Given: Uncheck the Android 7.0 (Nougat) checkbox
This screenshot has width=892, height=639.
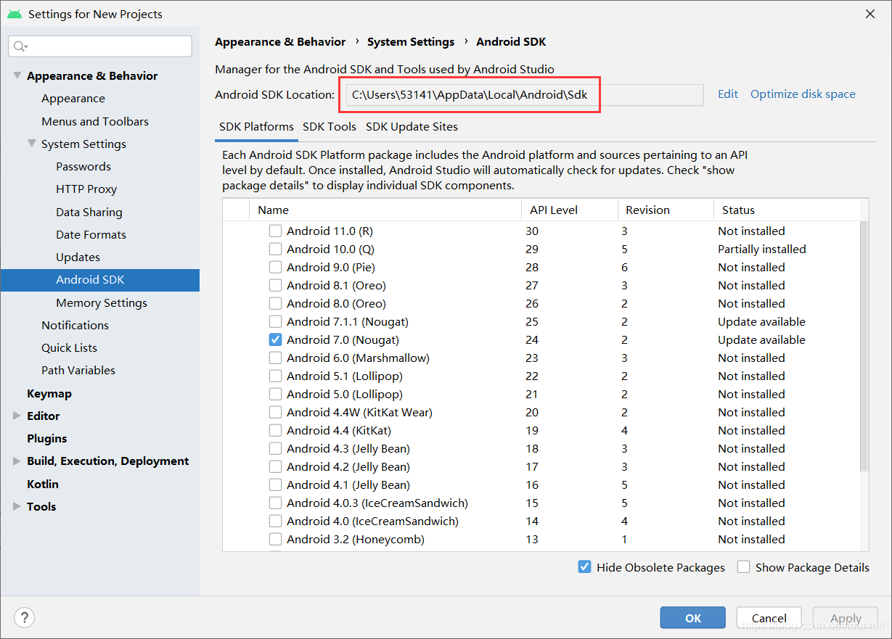Looking at the screenshot, I should click(275, 339).
